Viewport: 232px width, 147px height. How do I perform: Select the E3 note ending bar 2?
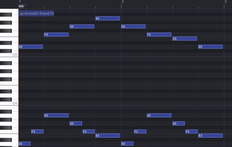coord(211,136)
